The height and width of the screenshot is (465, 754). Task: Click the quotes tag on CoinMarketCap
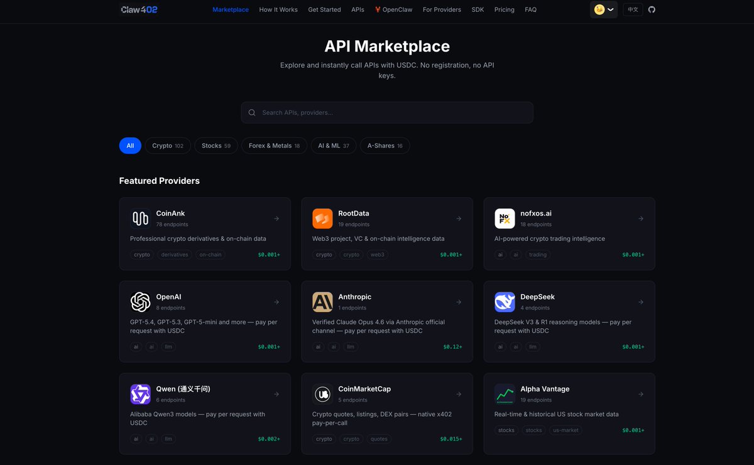coord(379,439)
